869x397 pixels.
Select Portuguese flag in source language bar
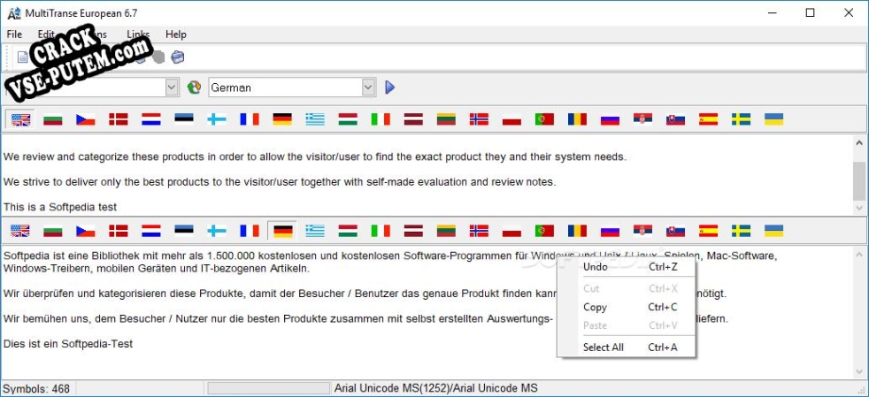point(544,119)
